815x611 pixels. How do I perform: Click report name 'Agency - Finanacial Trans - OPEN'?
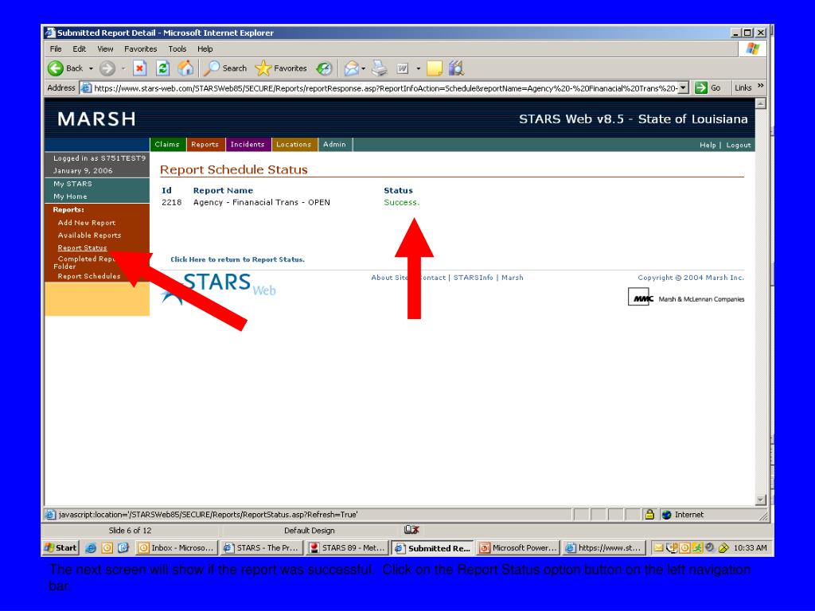(261, 202)
